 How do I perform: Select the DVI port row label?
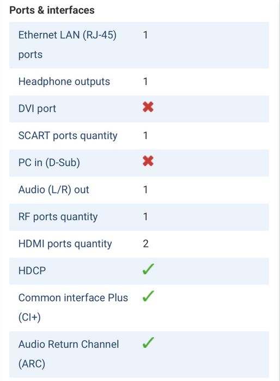point(37,108)
